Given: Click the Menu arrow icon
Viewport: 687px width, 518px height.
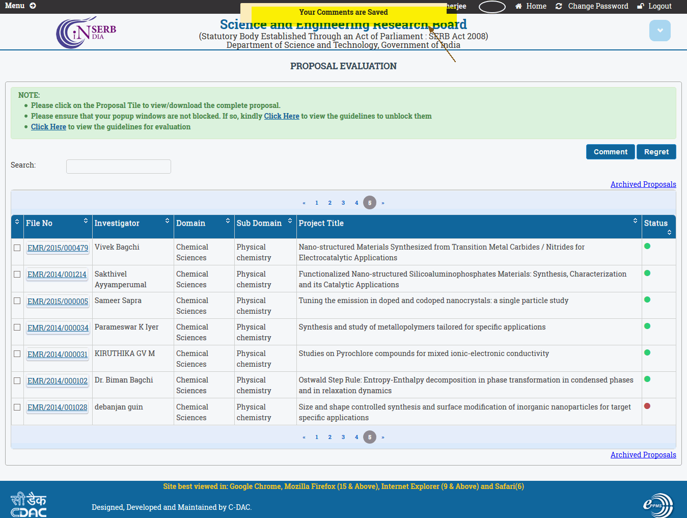Looking at the screenshot, I should (33, 6).
